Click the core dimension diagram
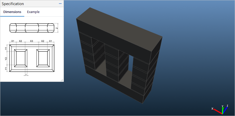This screenshot has width=235, height=116. (x=32, y=49)
